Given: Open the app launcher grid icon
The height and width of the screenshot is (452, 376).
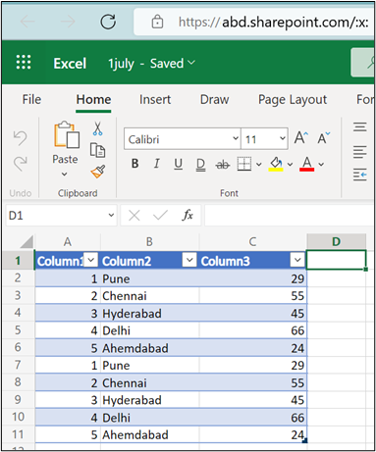Looking at the screenshot, I should pyautogui.click(x=24, y=62).
